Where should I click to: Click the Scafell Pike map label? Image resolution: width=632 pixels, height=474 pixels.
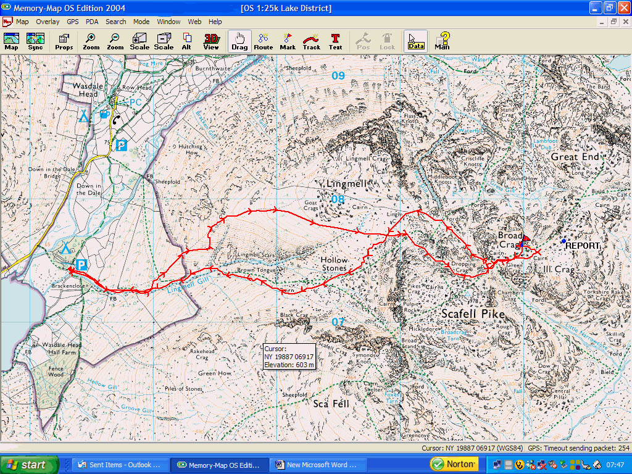tap(473, 314)
